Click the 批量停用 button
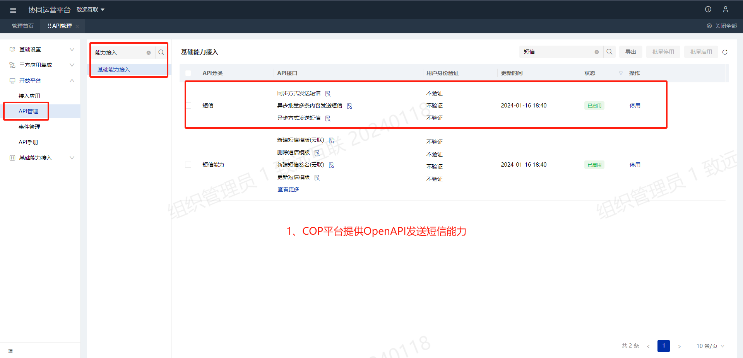743x358 pixels. pos(663,52)
